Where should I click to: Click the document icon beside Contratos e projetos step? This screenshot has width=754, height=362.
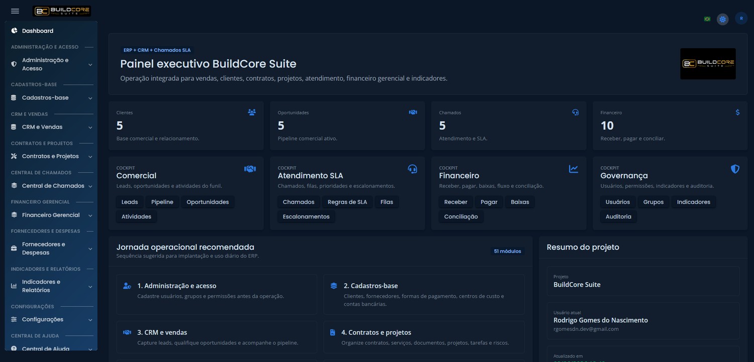tap(332, 332)
